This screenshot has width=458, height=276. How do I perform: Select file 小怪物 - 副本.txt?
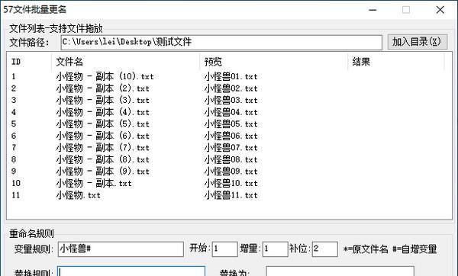pos(94,183)
